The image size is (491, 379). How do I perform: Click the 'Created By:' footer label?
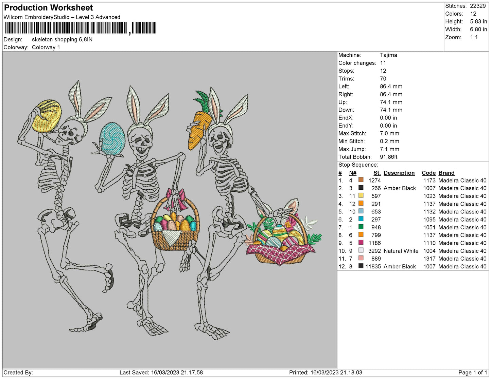(18, 373)
